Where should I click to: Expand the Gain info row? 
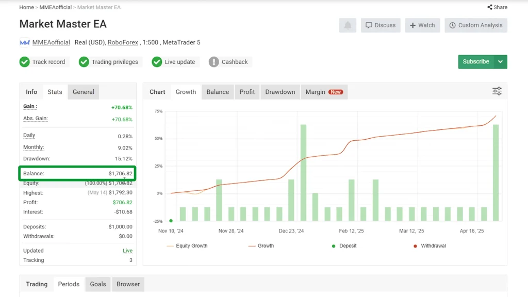[x=30, y=107]
